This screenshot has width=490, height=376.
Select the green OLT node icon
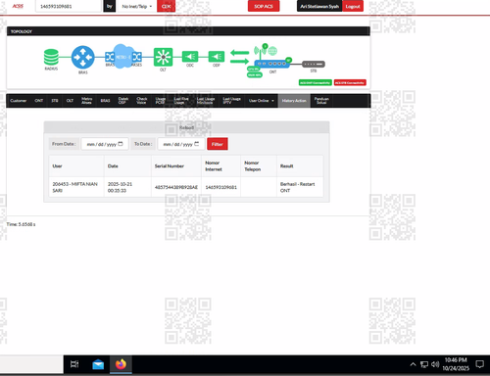tap(163, 57)
